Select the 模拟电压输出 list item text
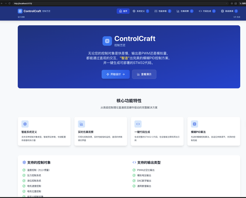 coord(144,175)
